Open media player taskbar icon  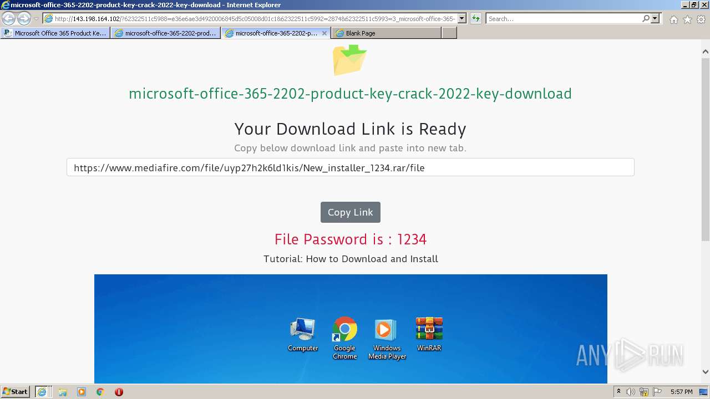[82, 392]
